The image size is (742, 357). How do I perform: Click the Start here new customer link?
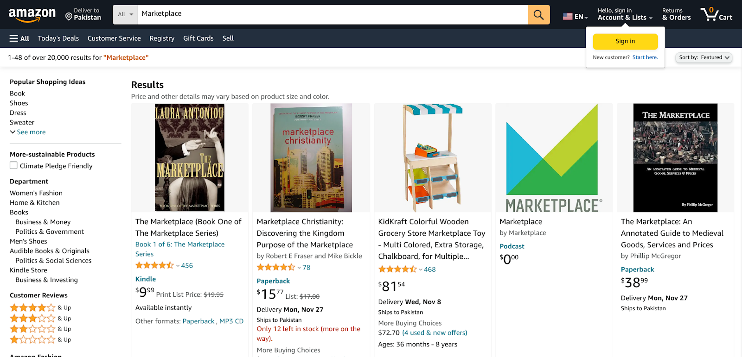tap(645, 57)
